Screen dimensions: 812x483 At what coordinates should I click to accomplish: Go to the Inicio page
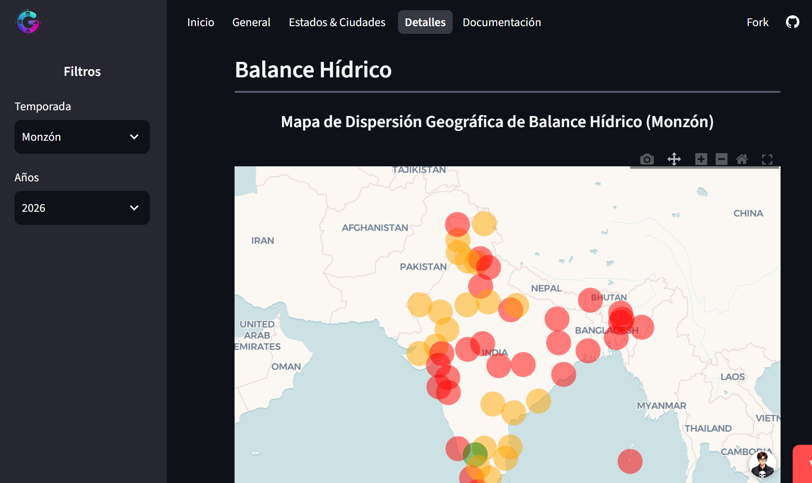click(201, 22)
